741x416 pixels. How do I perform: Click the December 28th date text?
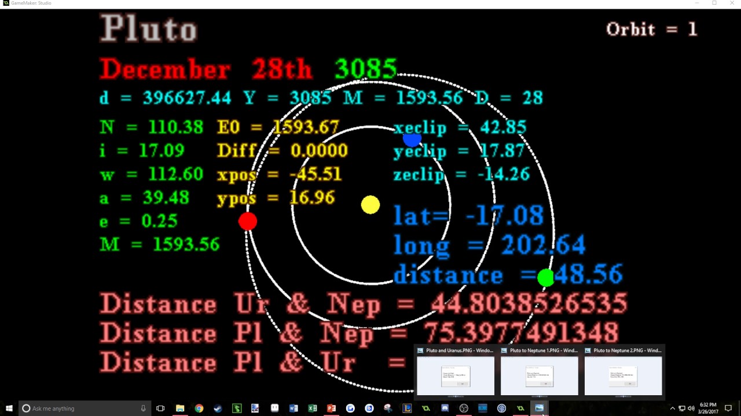click(x=206, y=69)
